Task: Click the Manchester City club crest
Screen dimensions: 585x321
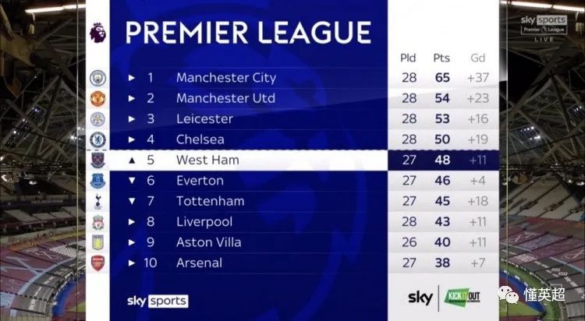Action: (97, 78)
